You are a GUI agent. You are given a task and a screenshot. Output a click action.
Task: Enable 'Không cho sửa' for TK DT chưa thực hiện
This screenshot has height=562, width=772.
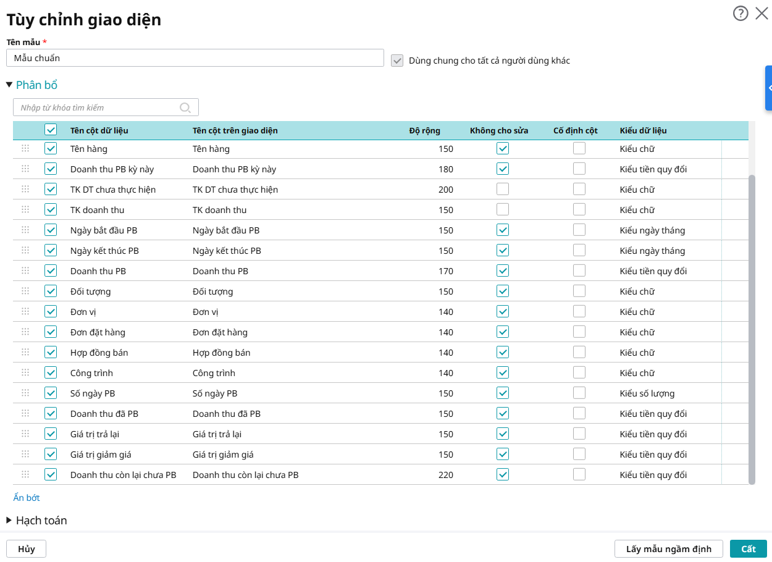tap(503, 189)
